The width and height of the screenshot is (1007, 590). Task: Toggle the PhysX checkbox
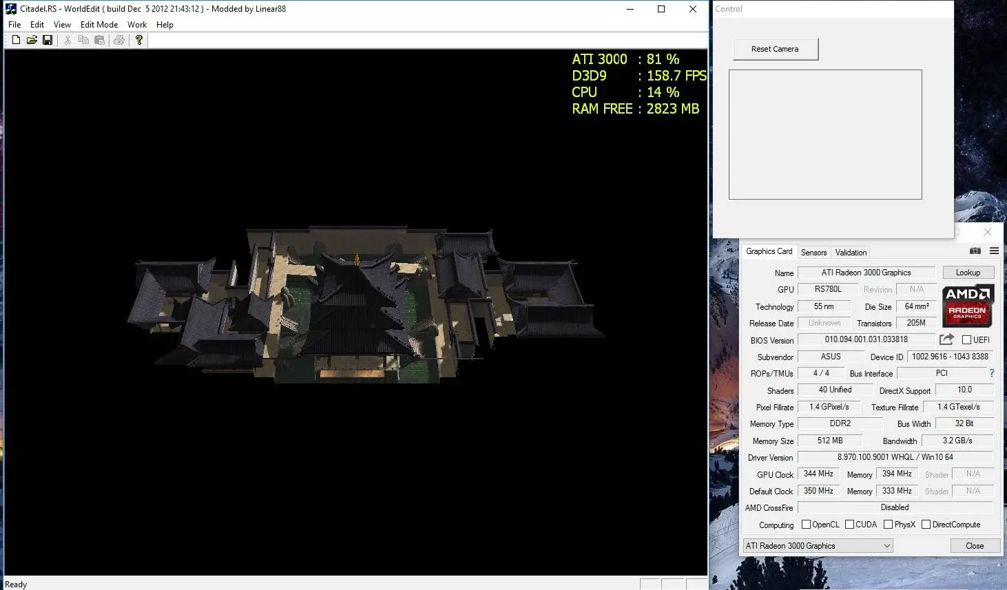(x=888, y=525)
